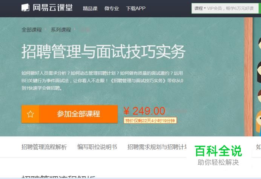Click the 参加全部课程 orange button
The width and height of the screenshot is (261, 179).
coord(69,114)
